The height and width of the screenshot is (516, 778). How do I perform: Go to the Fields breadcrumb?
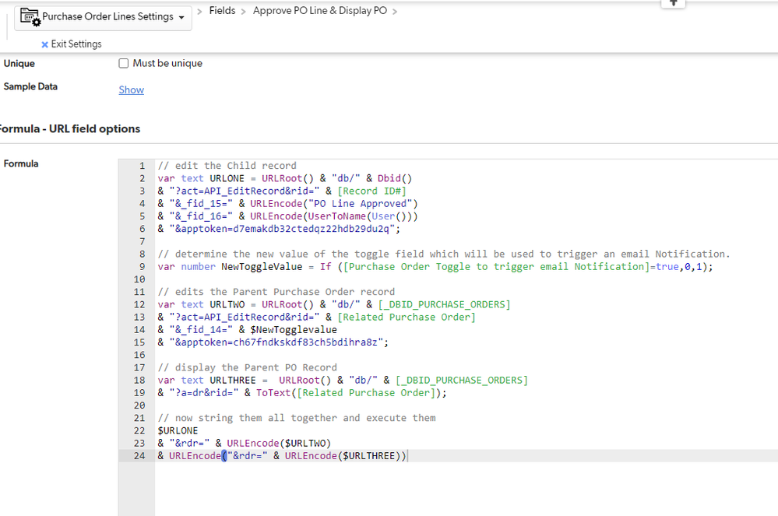pyautogui.click(x=222, y=10)
